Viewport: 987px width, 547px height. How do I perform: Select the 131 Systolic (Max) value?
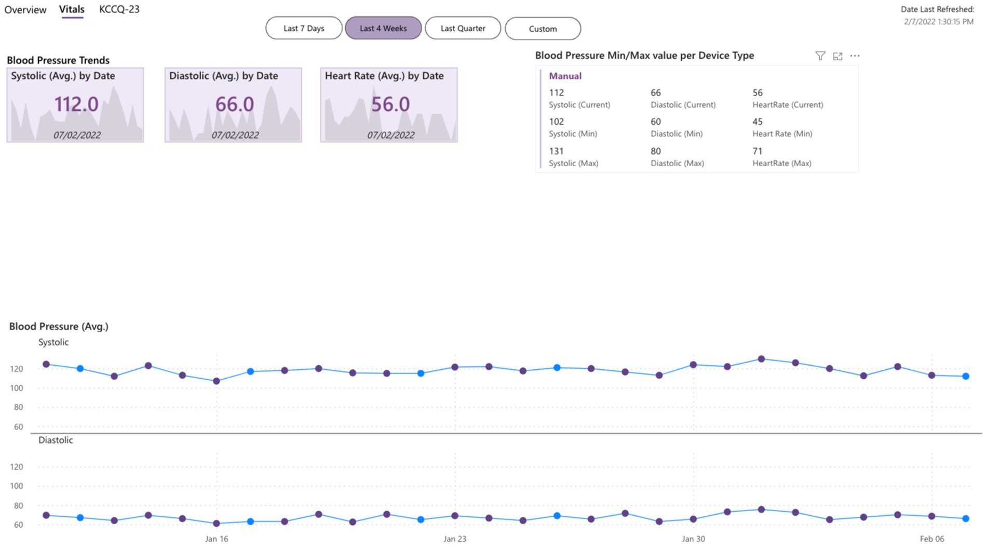pyautogui.click(x=556, y=151)
